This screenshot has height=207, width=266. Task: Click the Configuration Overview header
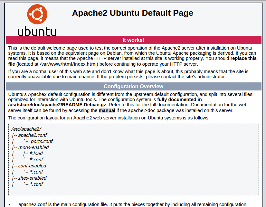point(134,86)
